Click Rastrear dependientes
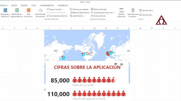Image resolution: width=181 pixels, height=101 pixels. (x=80, y=13)
